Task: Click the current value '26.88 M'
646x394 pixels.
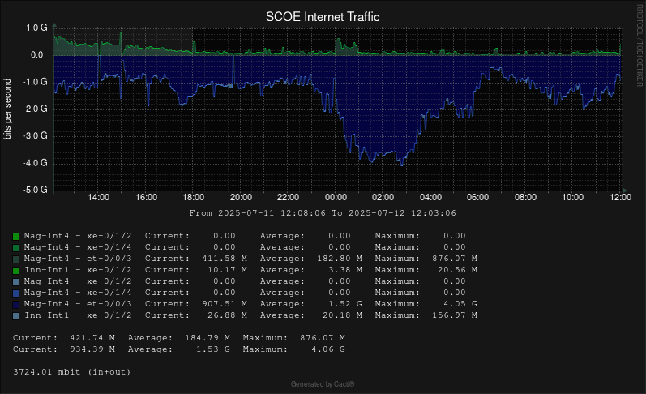Action: (228, 315)
